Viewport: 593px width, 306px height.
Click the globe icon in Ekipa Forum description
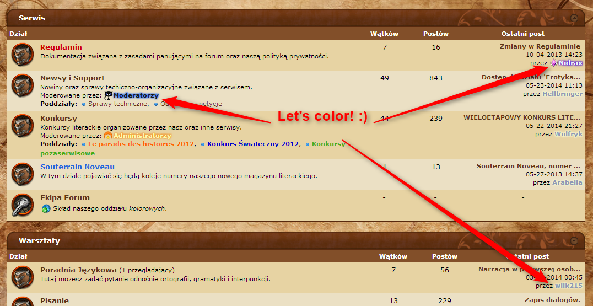tap(46, 208)
